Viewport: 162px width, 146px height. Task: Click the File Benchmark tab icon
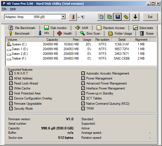tap(11, 28)
